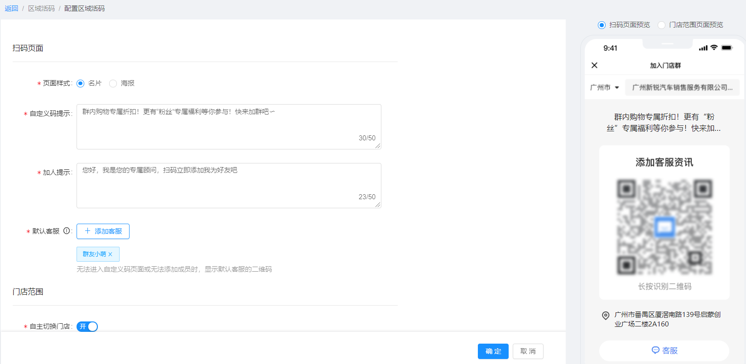Go back via 返回 breadcrumb link
Screen dimensions: 746x364
pos(11,9)
